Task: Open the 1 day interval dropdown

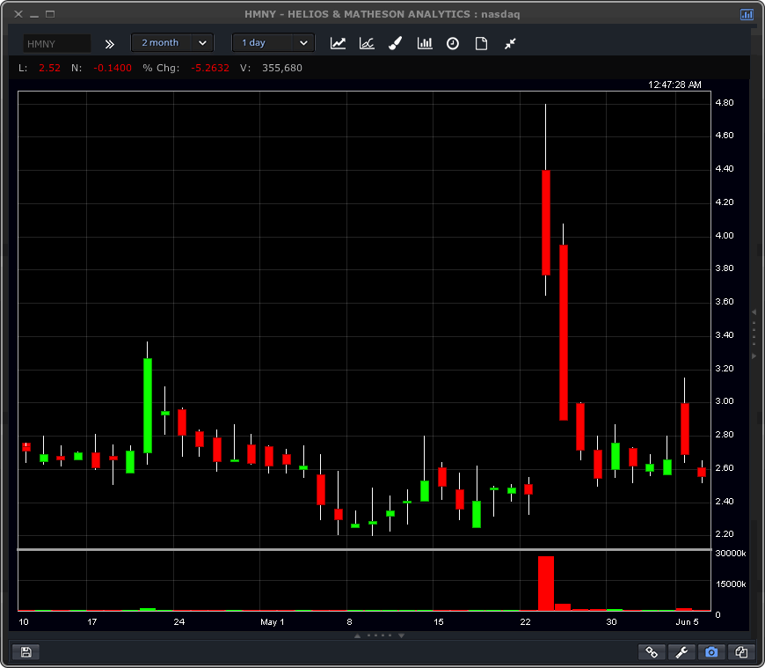Action: coord(273,42)
